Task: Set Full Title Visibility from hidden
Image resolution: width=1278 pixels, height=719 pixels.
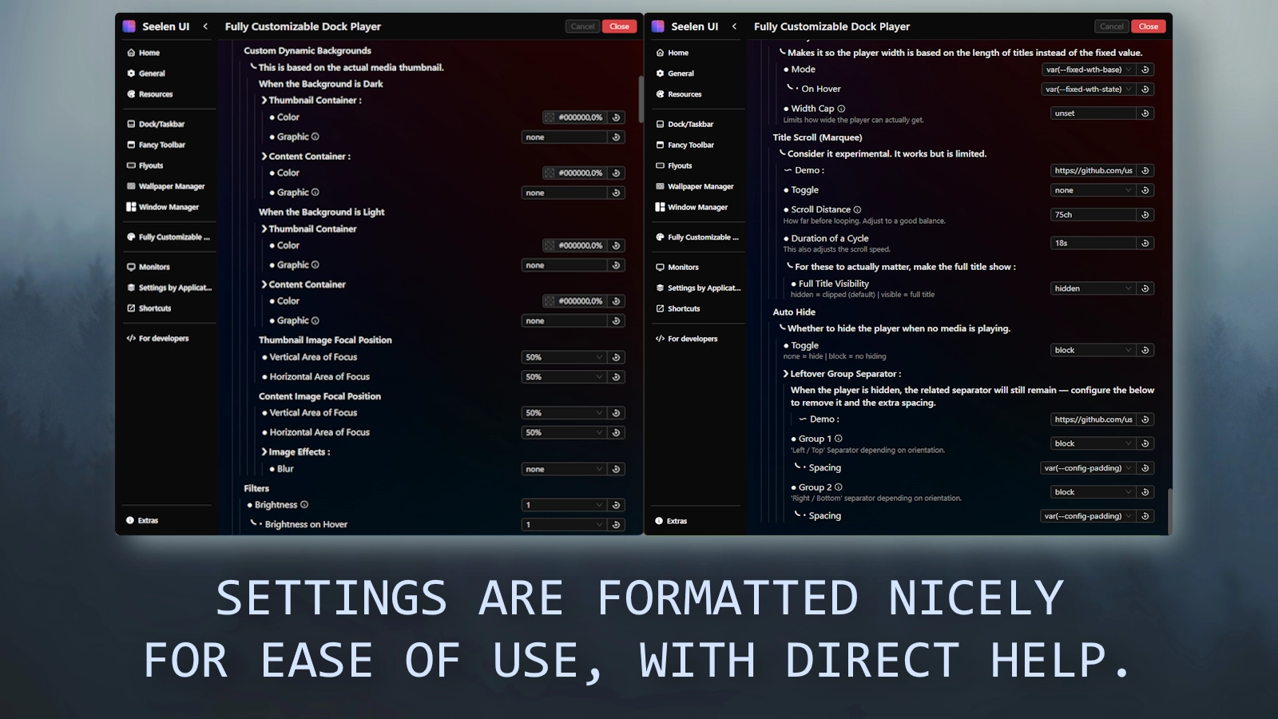Action: pos(1093,288)
